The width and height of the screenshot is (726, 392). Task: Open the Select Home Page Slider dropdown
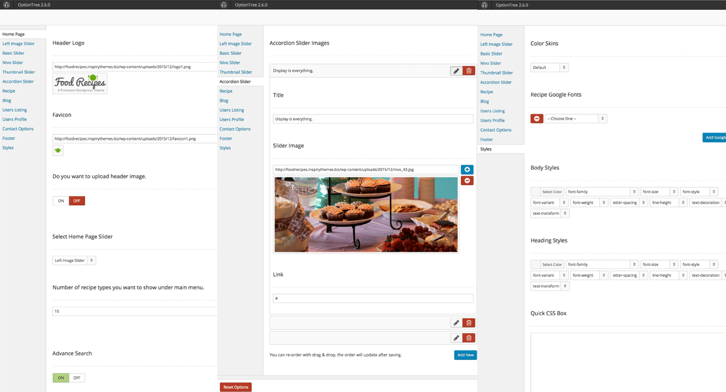coord(74,260)
